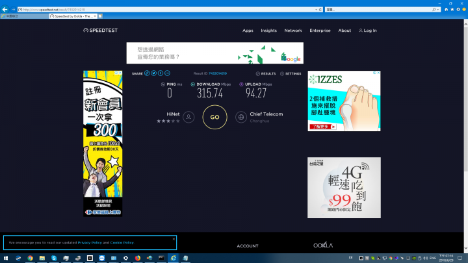Image resolution: width=468 pixels, height=263 pixels.
Task: Open File Explorer from the taskbar
Action: [x=42, y=258]
